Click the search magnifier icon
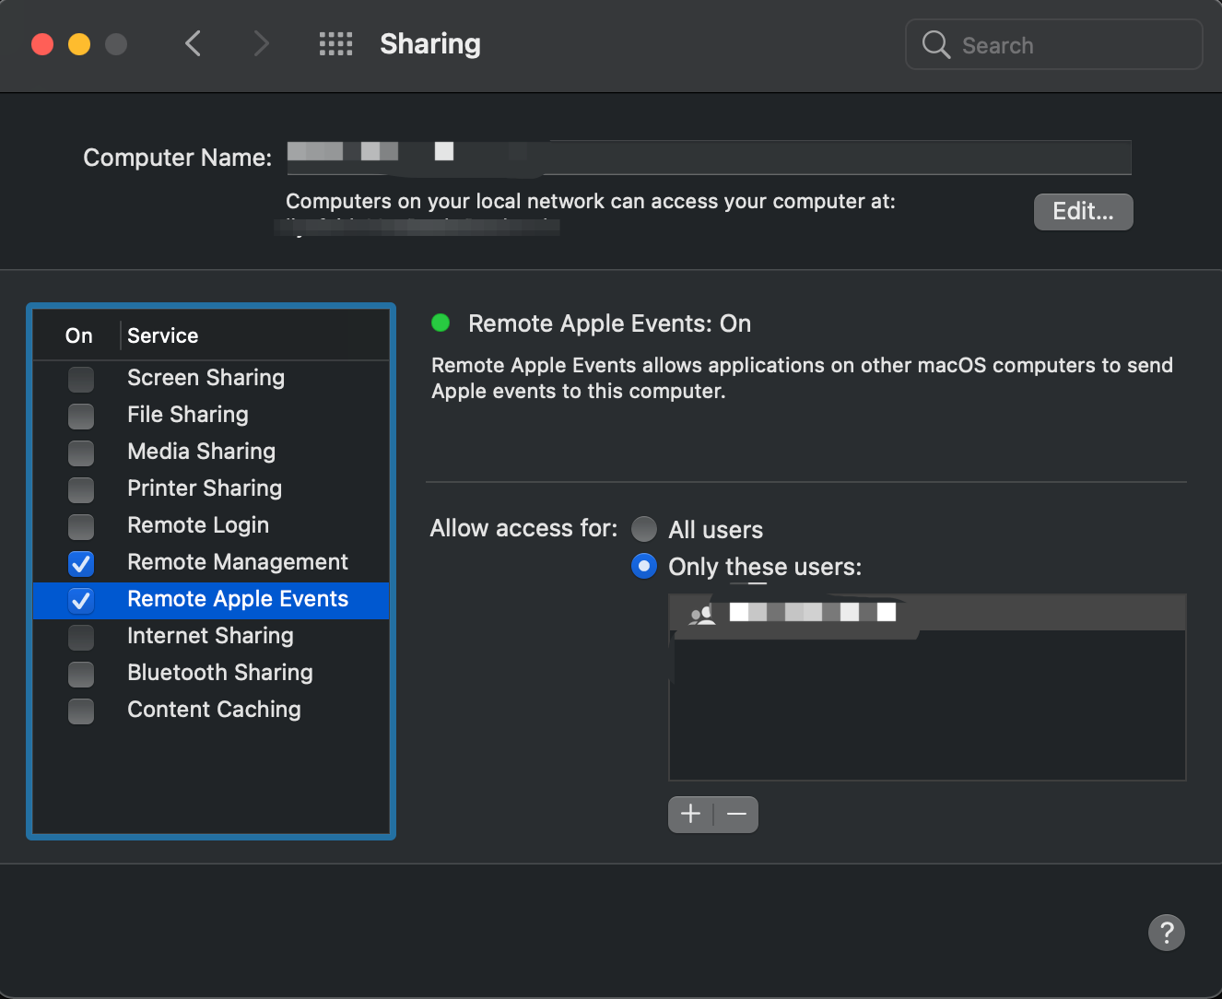 click(935, 44)
